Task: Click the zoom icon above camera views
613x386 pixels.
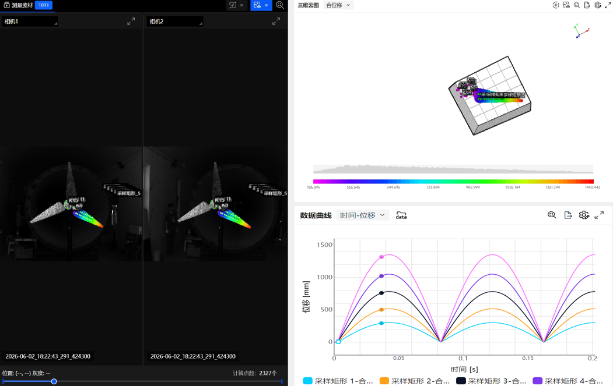Action: click(x=280, y=5)
